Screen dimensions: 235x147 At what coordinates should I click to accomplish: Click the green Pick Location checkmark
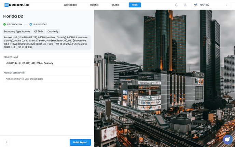4,24
